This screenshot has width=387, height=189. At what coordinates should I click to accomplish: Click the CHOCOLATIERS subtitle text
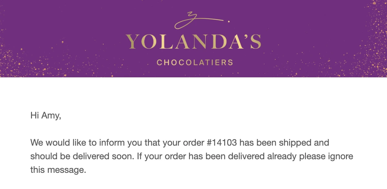(x=194, y=62)
